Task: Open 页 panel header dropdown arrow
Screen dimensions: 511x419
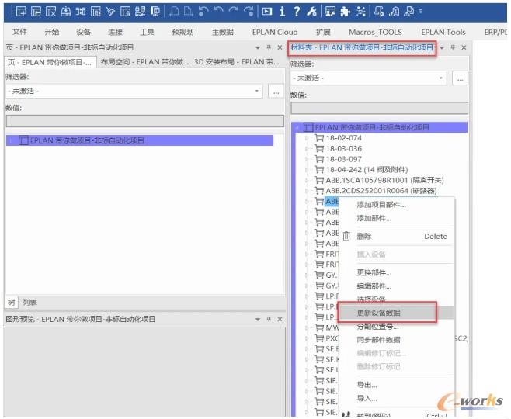Action: tap(258, 48)
